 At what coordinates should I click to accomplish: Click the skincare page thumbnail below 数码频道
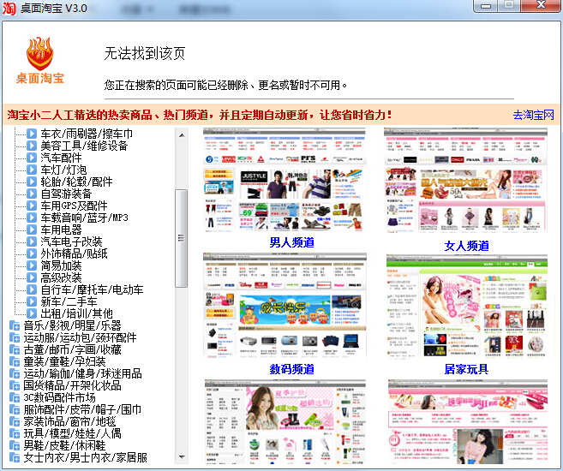tap(285, 422)
